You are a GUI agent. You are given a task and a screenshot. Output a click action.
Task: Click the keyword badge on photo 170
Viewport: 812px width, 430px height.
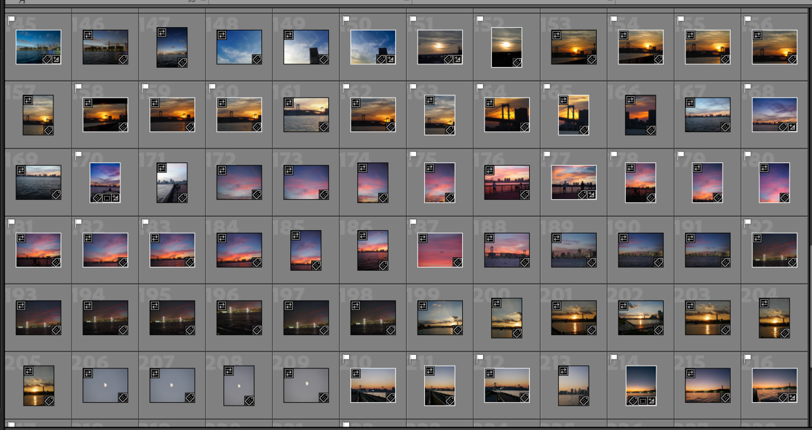click(x=97, y=198)
